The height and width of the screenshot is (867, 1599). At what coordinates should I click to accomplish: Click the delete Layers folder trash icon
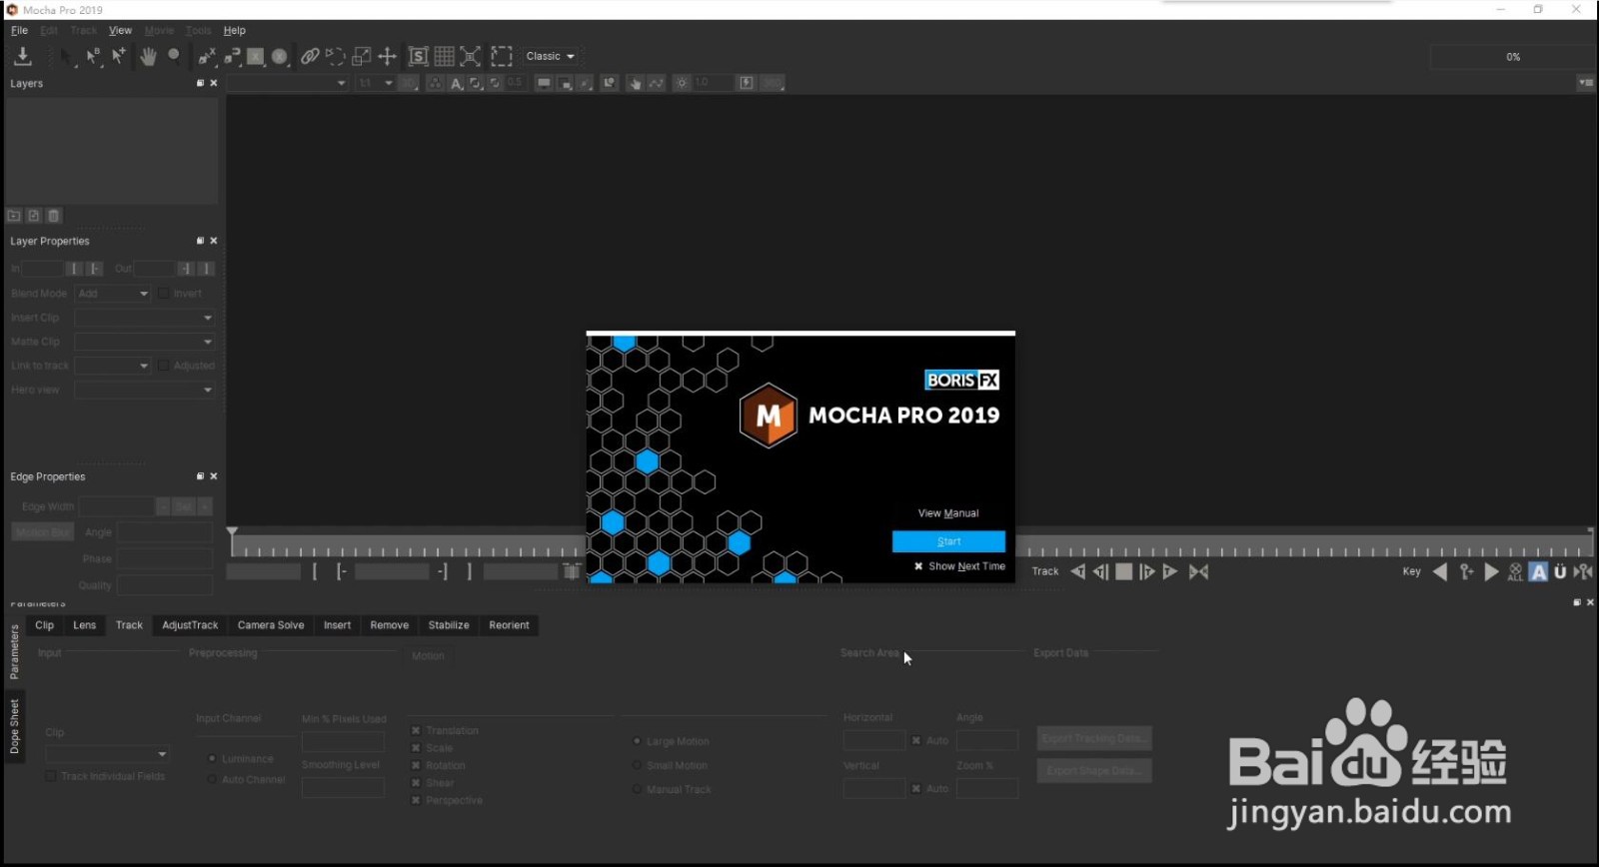[x=54, y=216]
